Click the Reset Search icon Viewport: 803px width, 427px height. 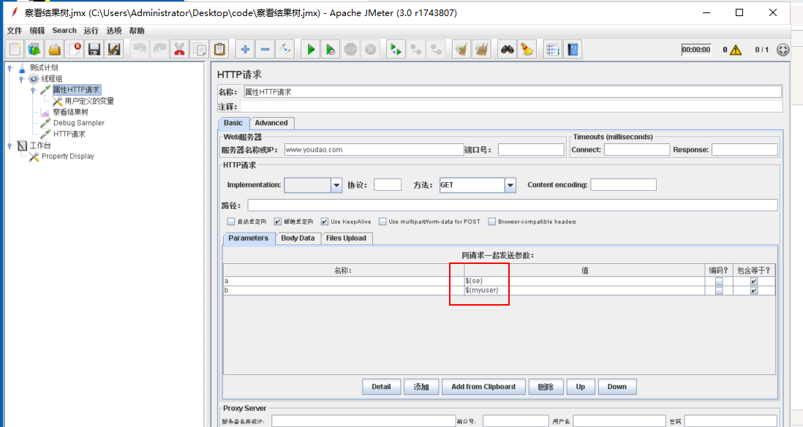click(x=527, y=49)
